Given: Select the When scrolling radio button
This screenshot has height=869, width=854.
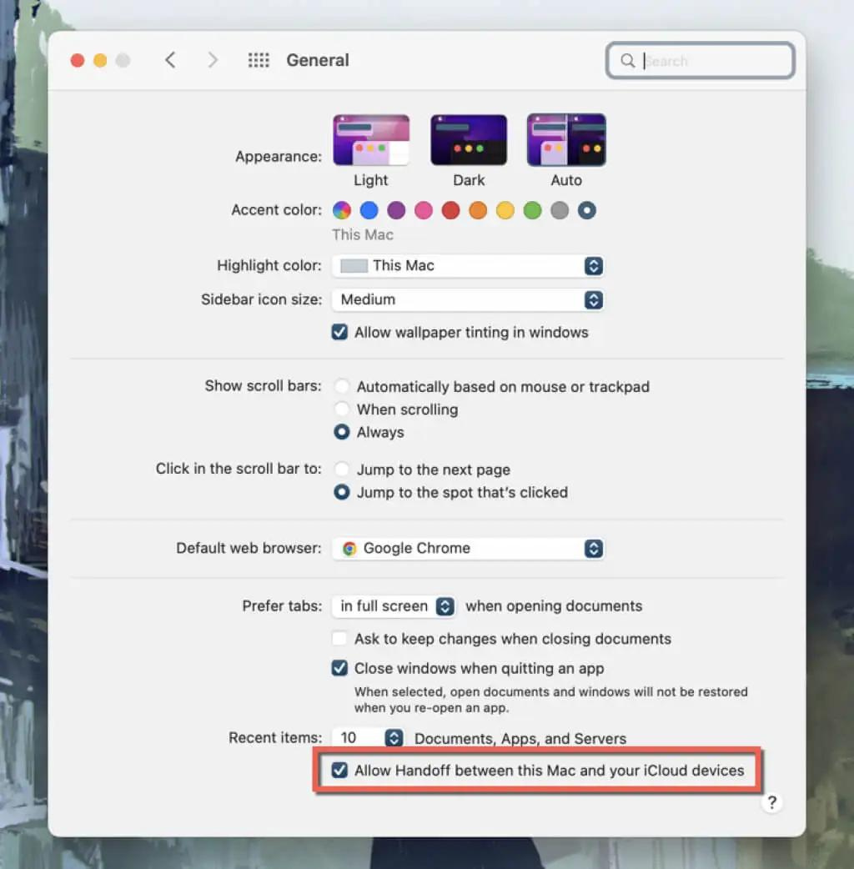Looking at the screenshot, I should pos(341,409).
